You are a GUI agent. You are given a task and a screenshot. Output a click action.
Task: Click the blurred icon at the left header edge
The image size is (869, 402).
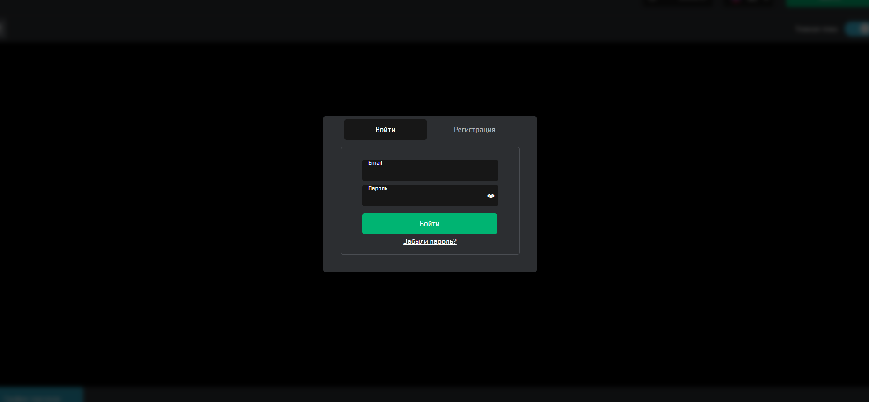[x=1, y=29]
